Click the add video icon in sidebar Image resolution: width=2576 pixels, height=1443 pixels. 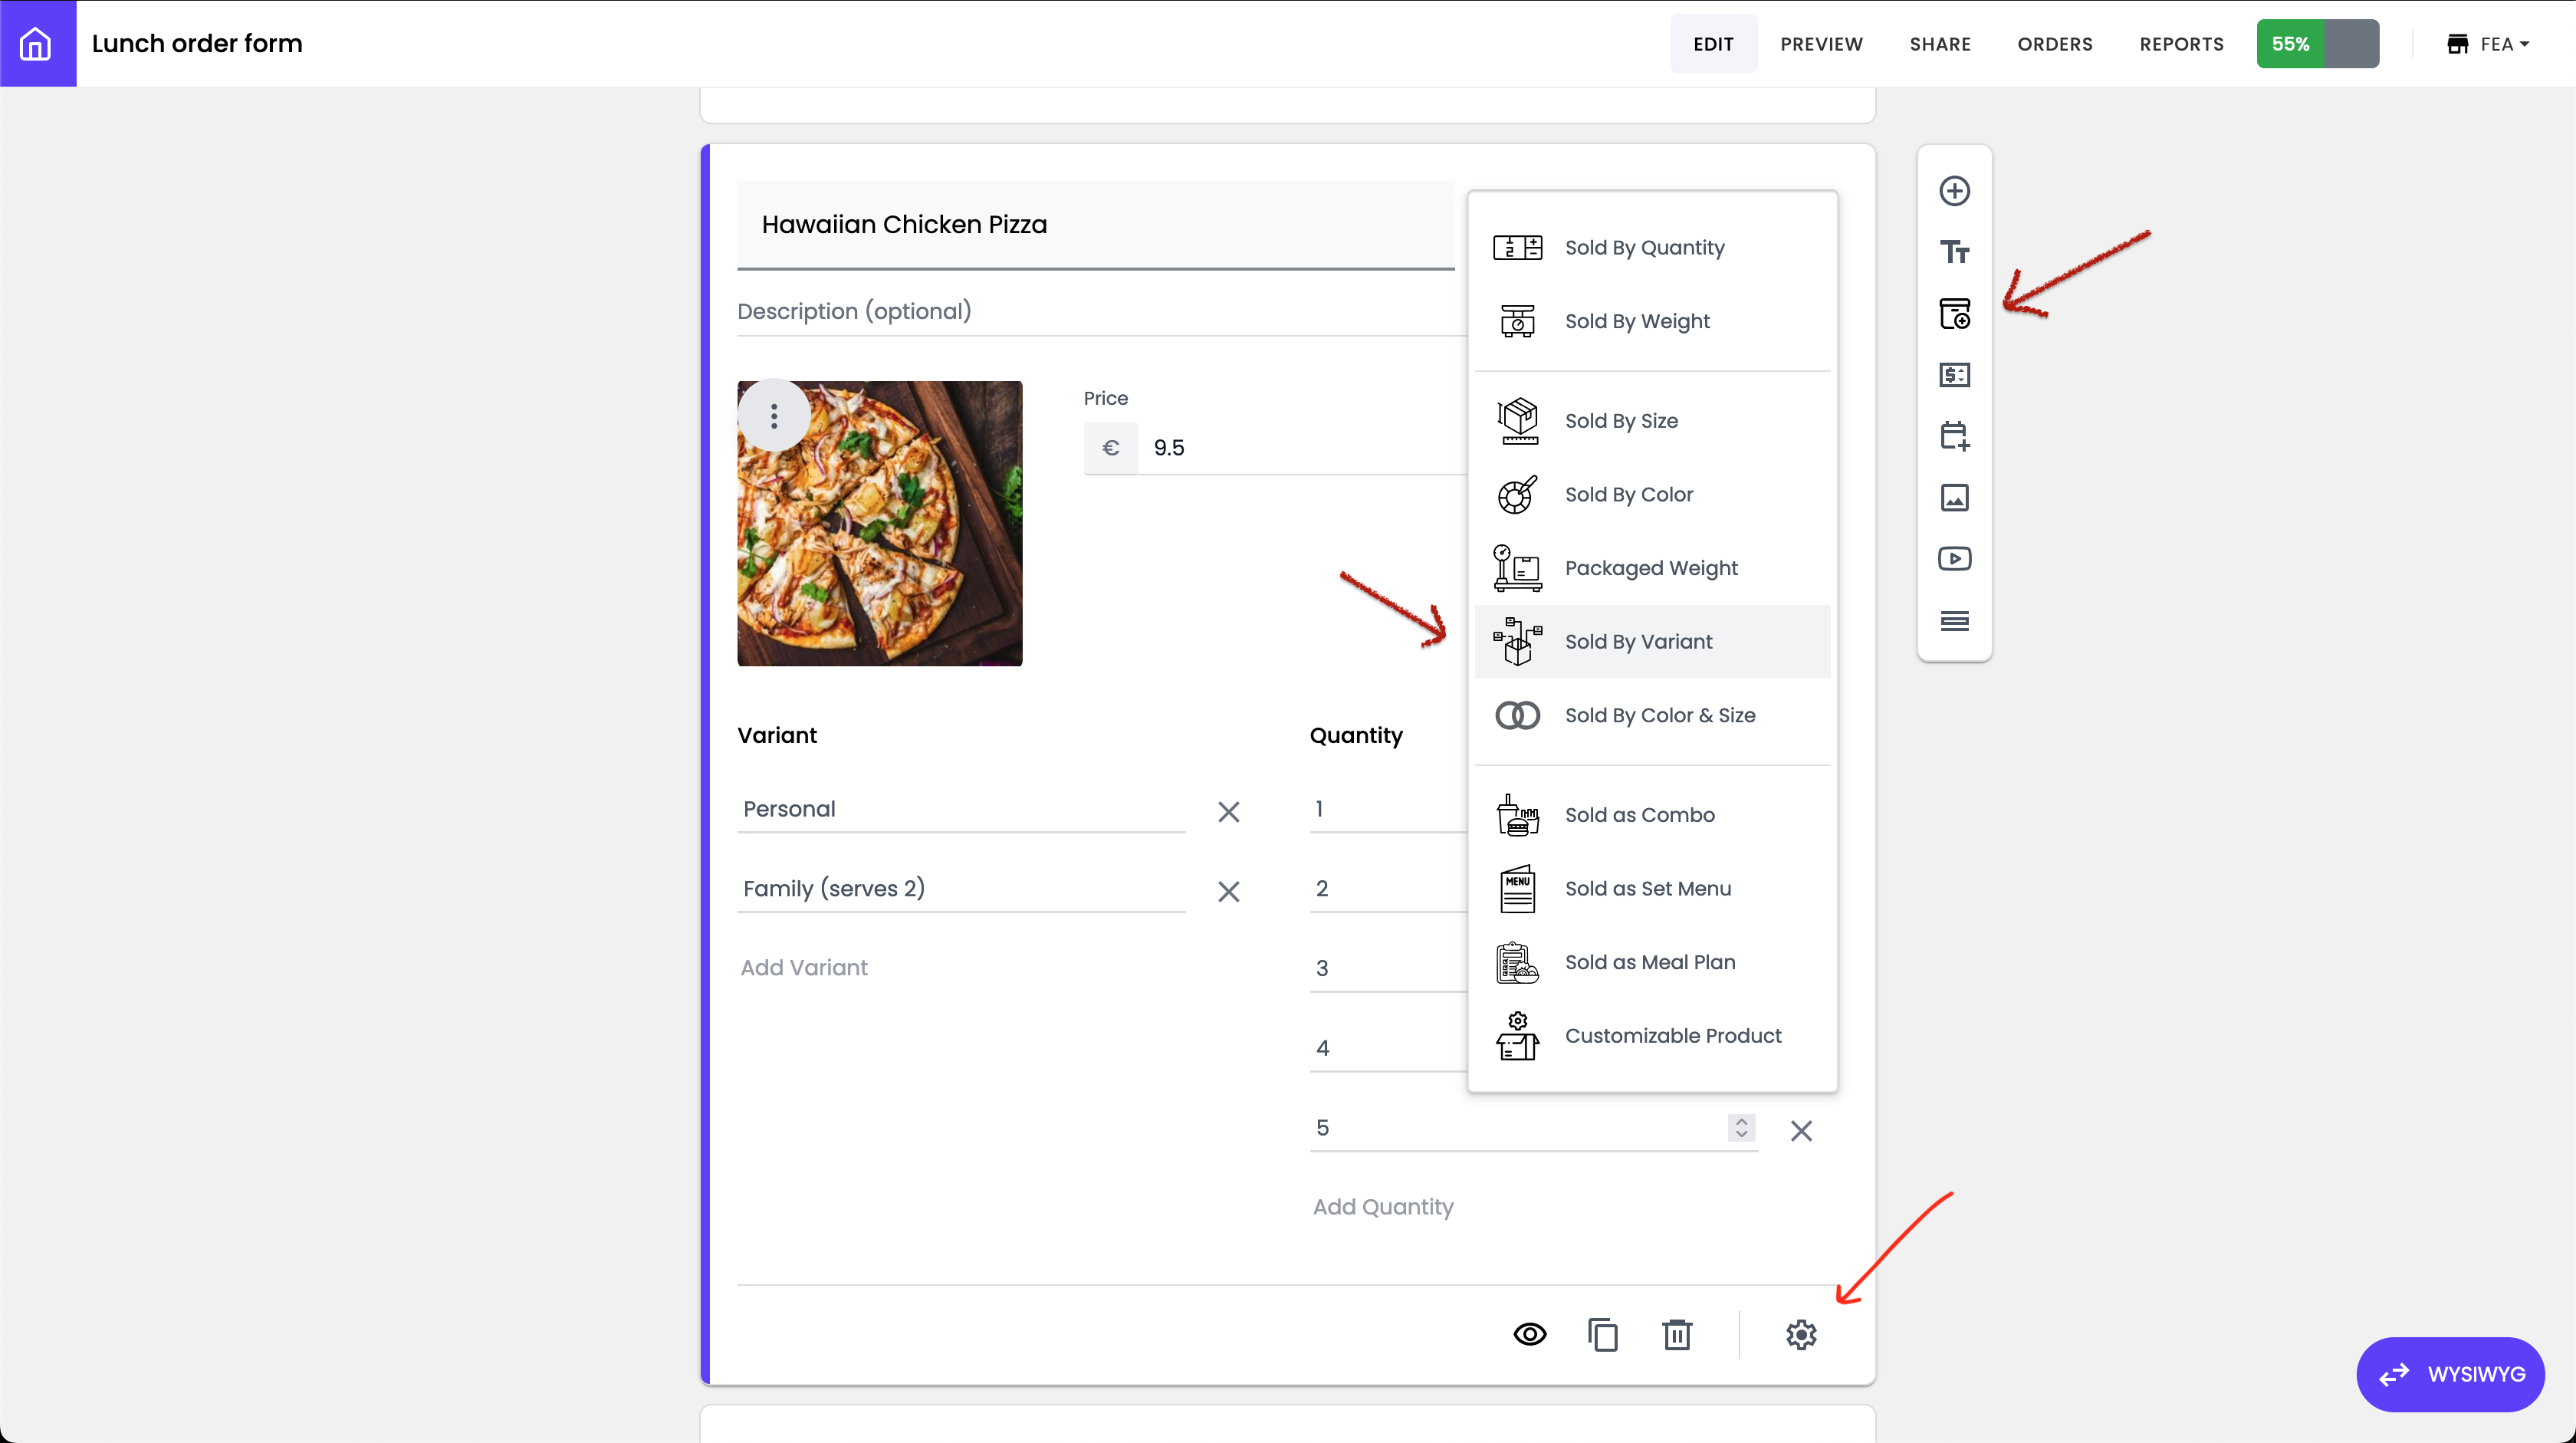coord(1954,558)
